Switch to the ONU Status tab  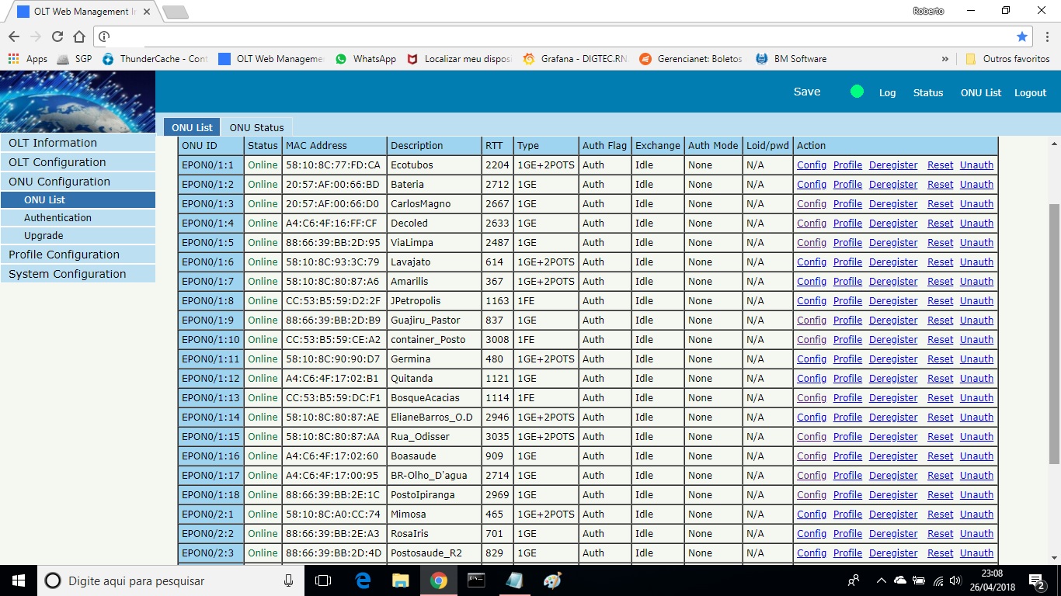point(256,127)
